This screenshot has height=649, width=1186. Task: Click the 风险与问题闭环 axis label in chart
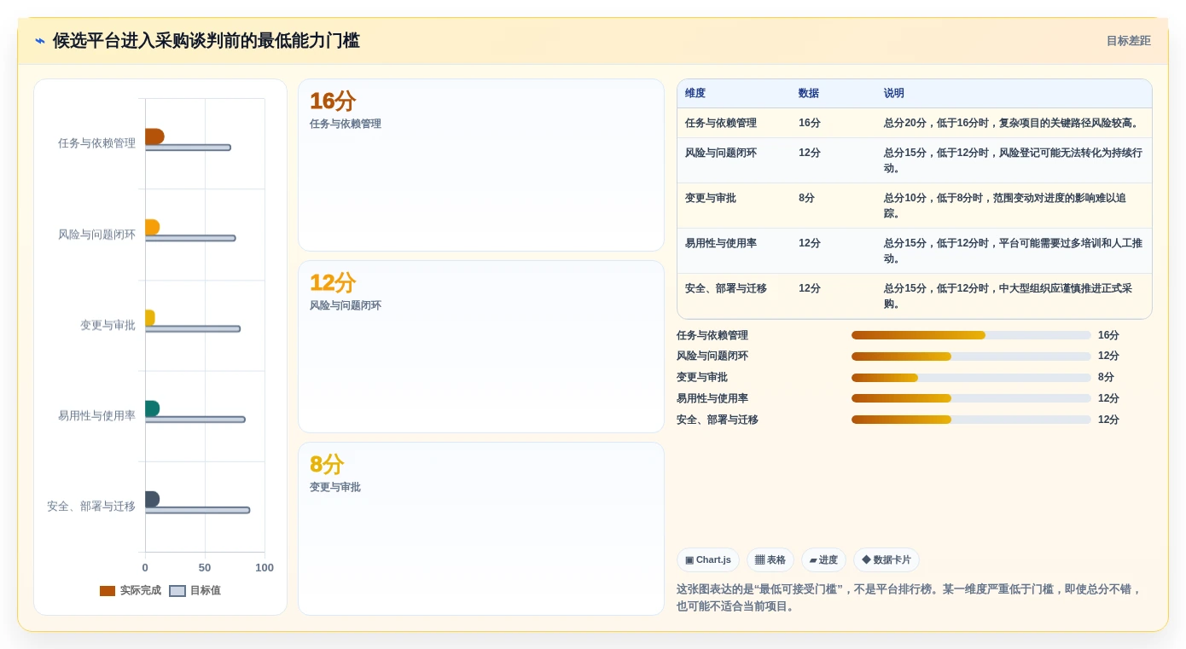point(96,235)
